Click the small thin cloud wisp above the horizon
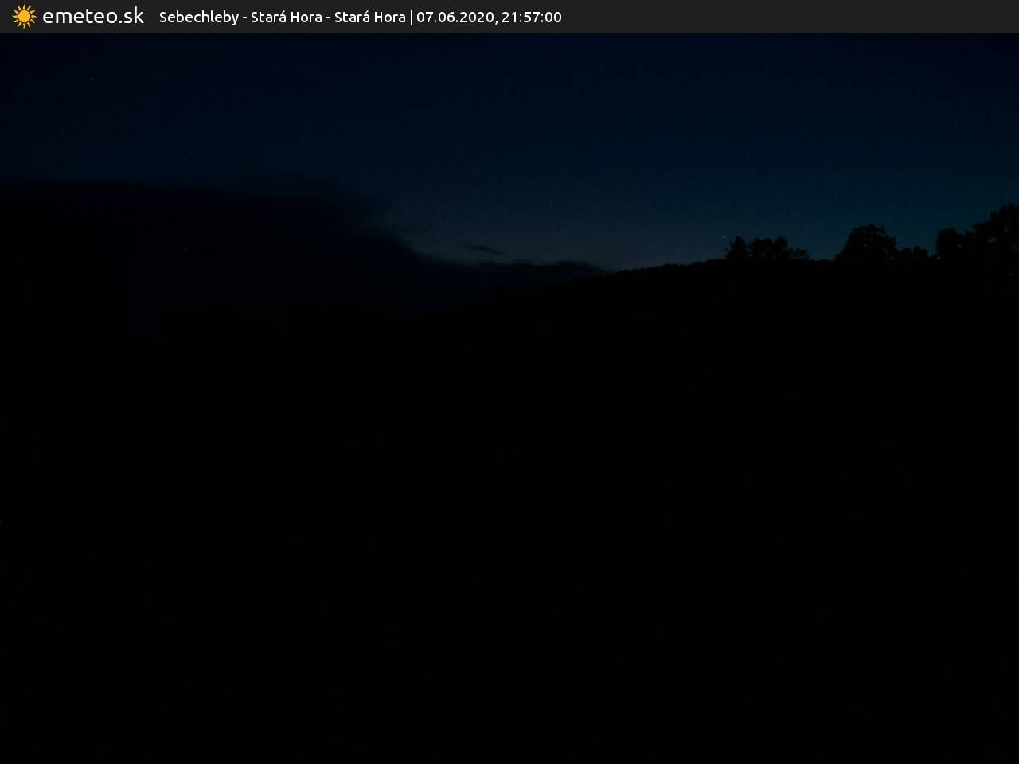The image size is (1019, 764). pyautogui.click(x=482, y=249)
